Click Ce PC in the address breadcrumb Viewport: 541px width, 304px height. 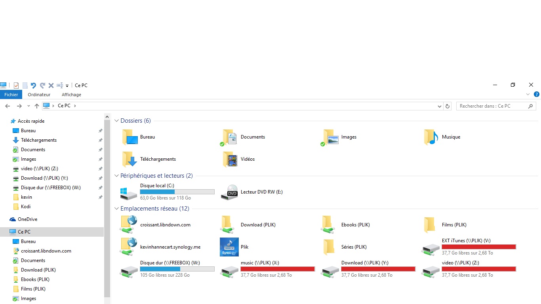[64, 106]
